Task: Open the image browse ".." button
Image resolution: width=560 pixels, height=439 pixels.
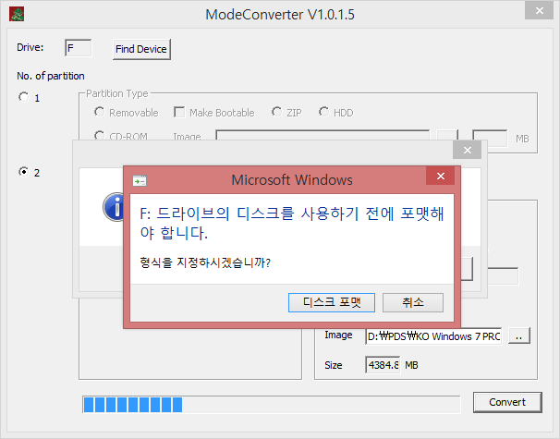Action: 519,337
